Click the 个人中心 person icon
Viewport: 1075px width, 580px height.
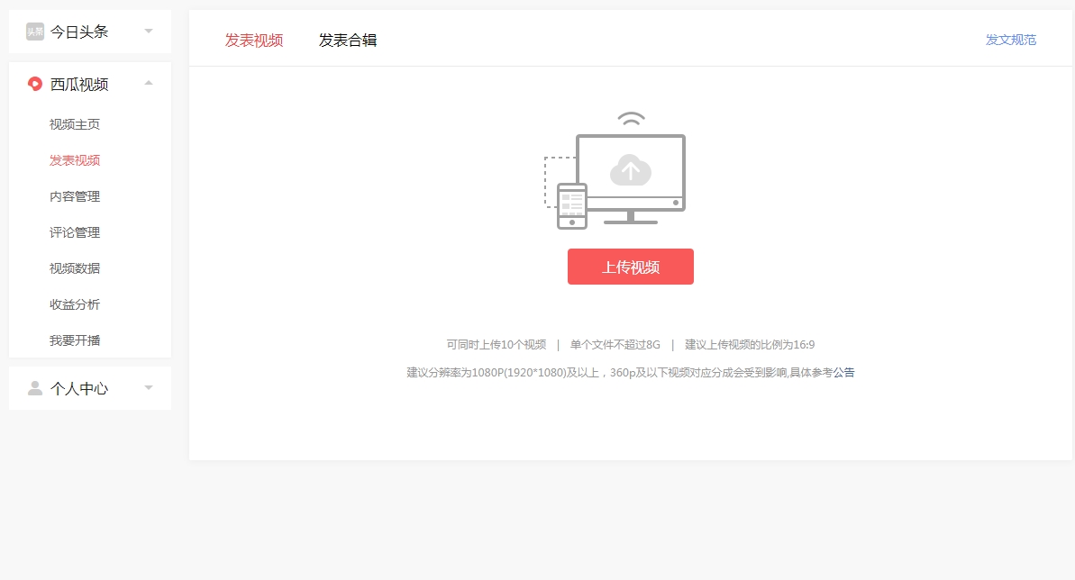pyautogui.click(x=35, y=387)
